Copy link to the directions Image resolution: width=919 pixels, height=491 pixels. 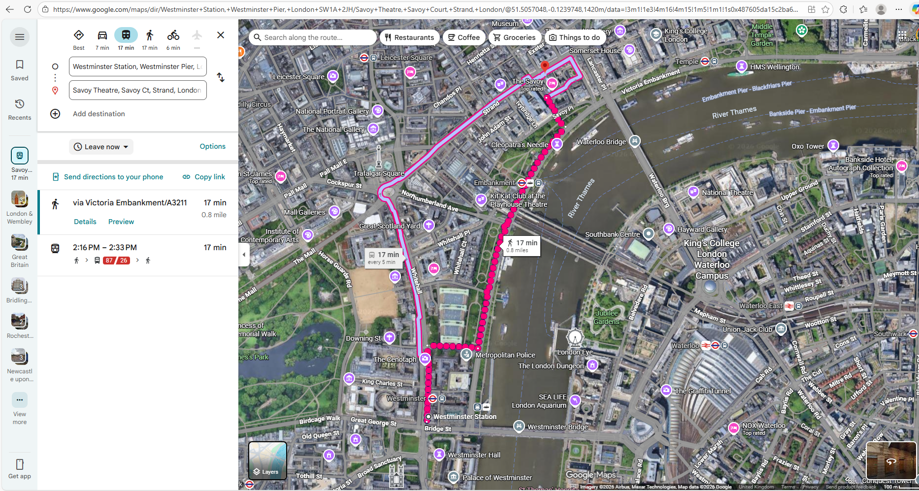click(x=204, y=177)
